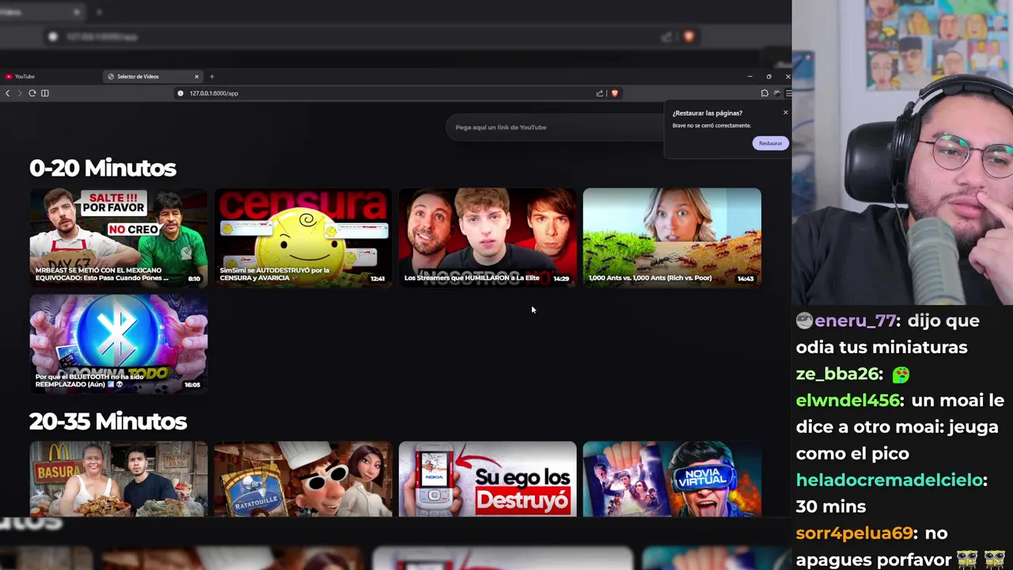Open the McDonald's 'Basura' video thumbnail
1013x570 pixels.
(x=119, y=479)
